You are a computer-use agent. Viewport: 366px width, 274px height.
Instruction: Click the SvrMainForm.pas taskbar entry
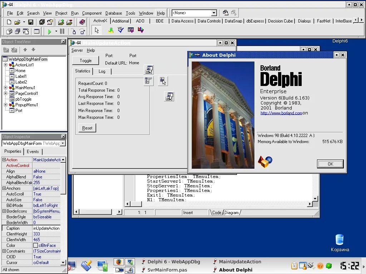coord(164,270)
